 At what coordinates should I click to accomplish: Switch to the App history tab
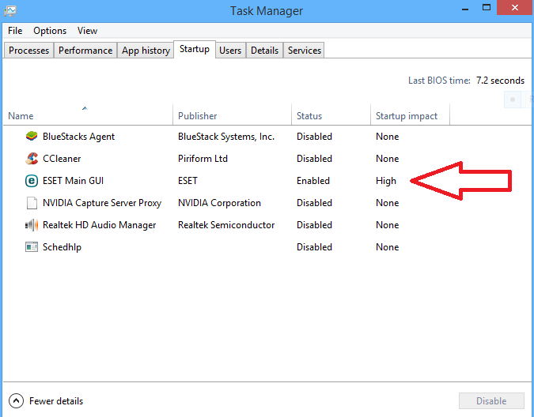point(146,51)
